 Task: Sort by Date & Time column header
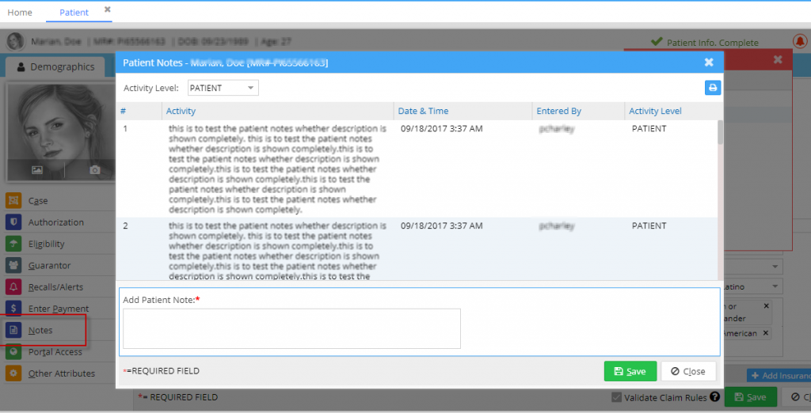tap(423, 111)
